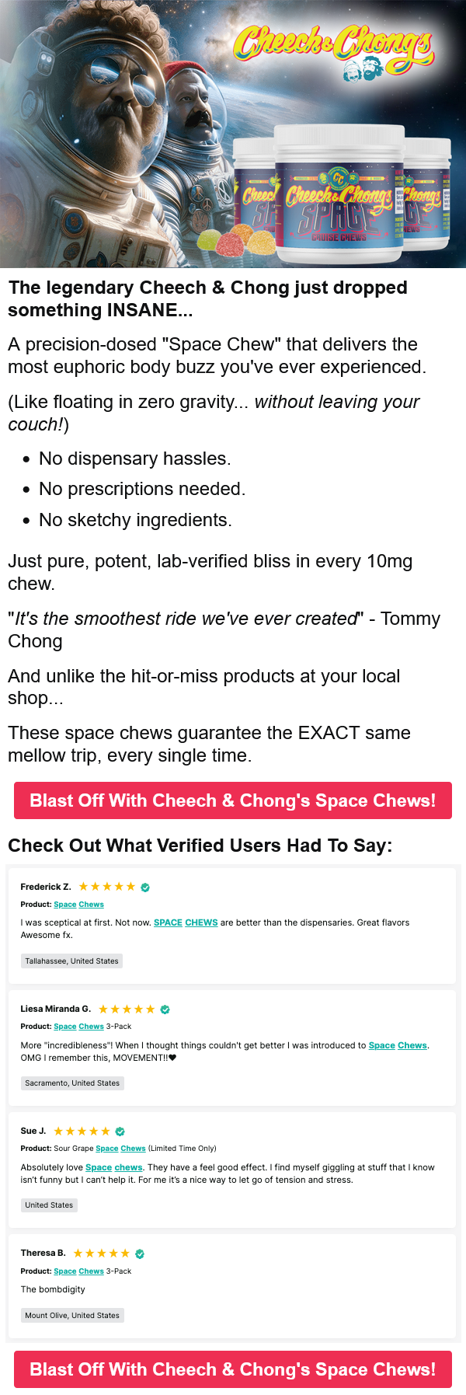Image resolution: width=466 pixels, height=1395 pixels.
Task: Click the star rating beside Sue J.
Action: (x=82, y=1132)
